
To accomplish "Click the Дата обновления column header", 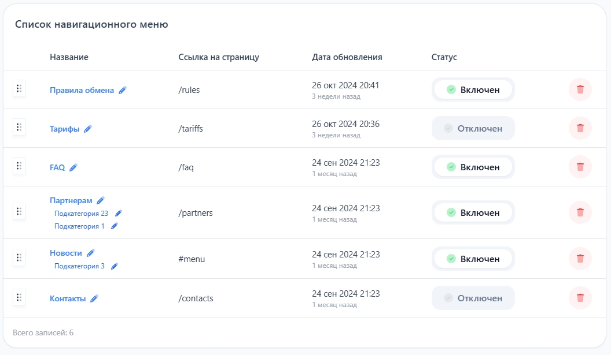I will [347, 57].
